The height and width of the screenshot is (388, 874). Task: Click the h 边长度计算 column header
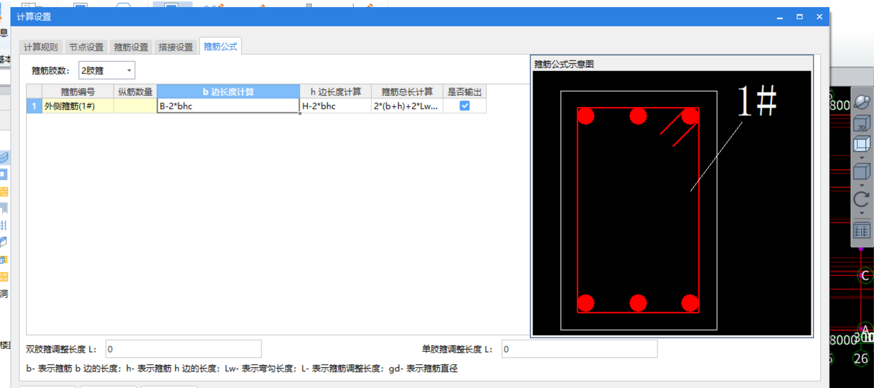(335, 92)
